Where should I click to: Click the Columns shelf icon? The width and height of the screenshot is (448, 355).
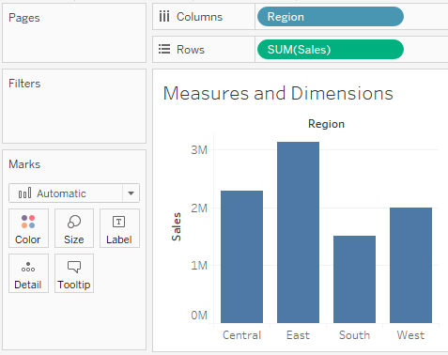pos(164,16)
